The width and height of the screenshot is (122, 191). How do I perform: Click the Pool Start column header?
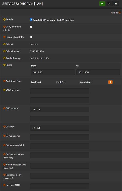coord(36,82)
